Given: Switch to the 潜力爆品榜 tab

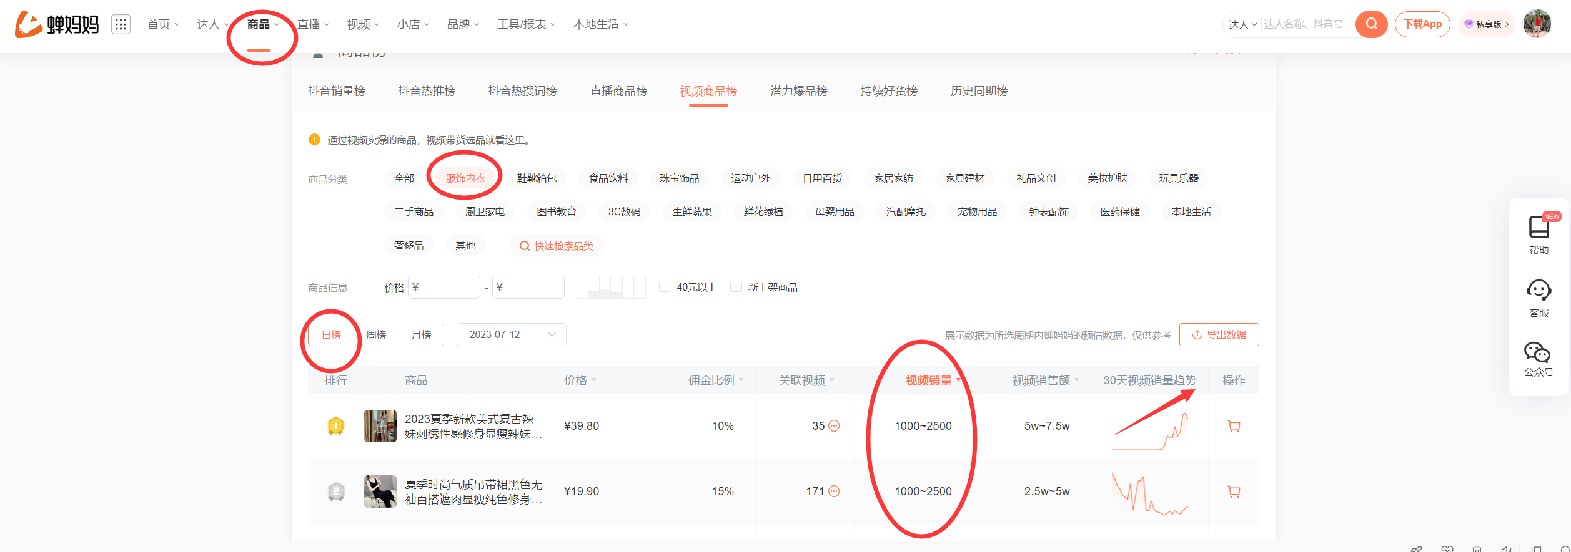Looking at the screenshot, I should point(799,91).
